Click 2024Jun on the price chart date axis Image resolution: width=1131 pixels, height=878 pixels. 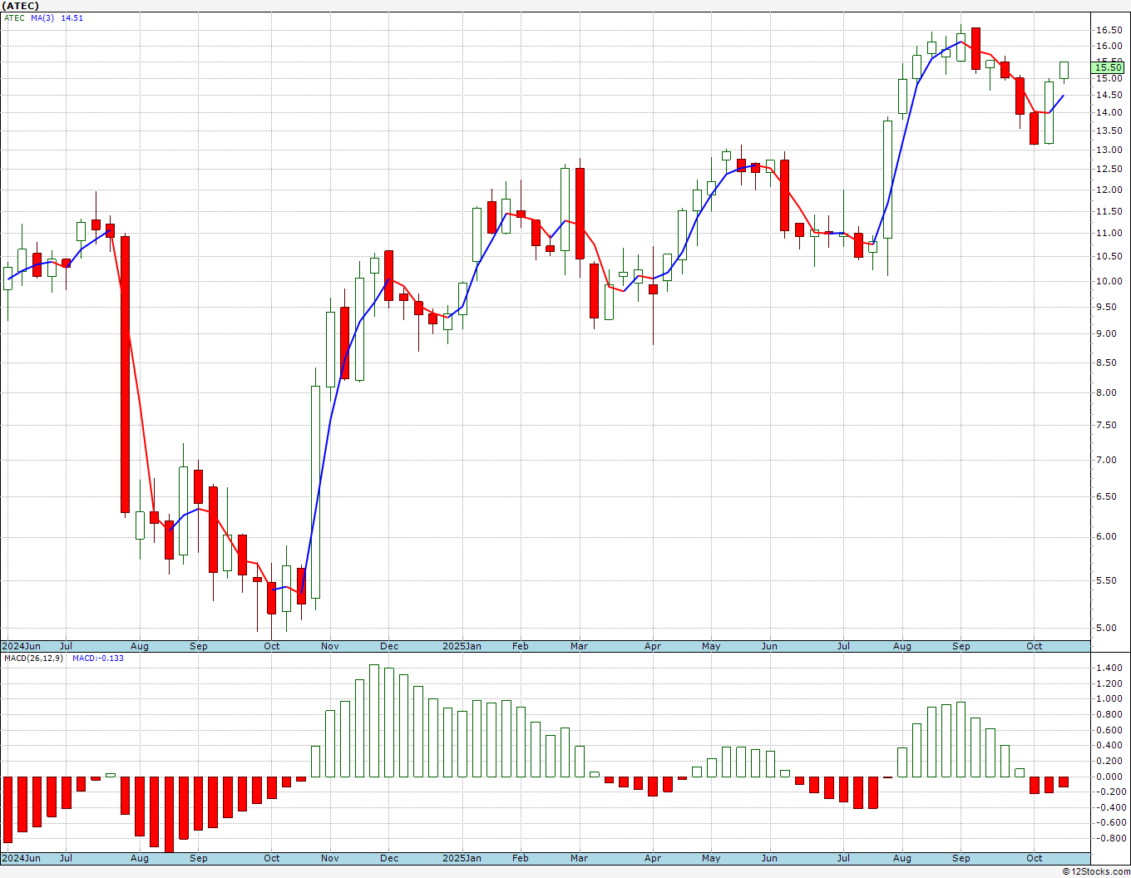click(x=21, y=646)
